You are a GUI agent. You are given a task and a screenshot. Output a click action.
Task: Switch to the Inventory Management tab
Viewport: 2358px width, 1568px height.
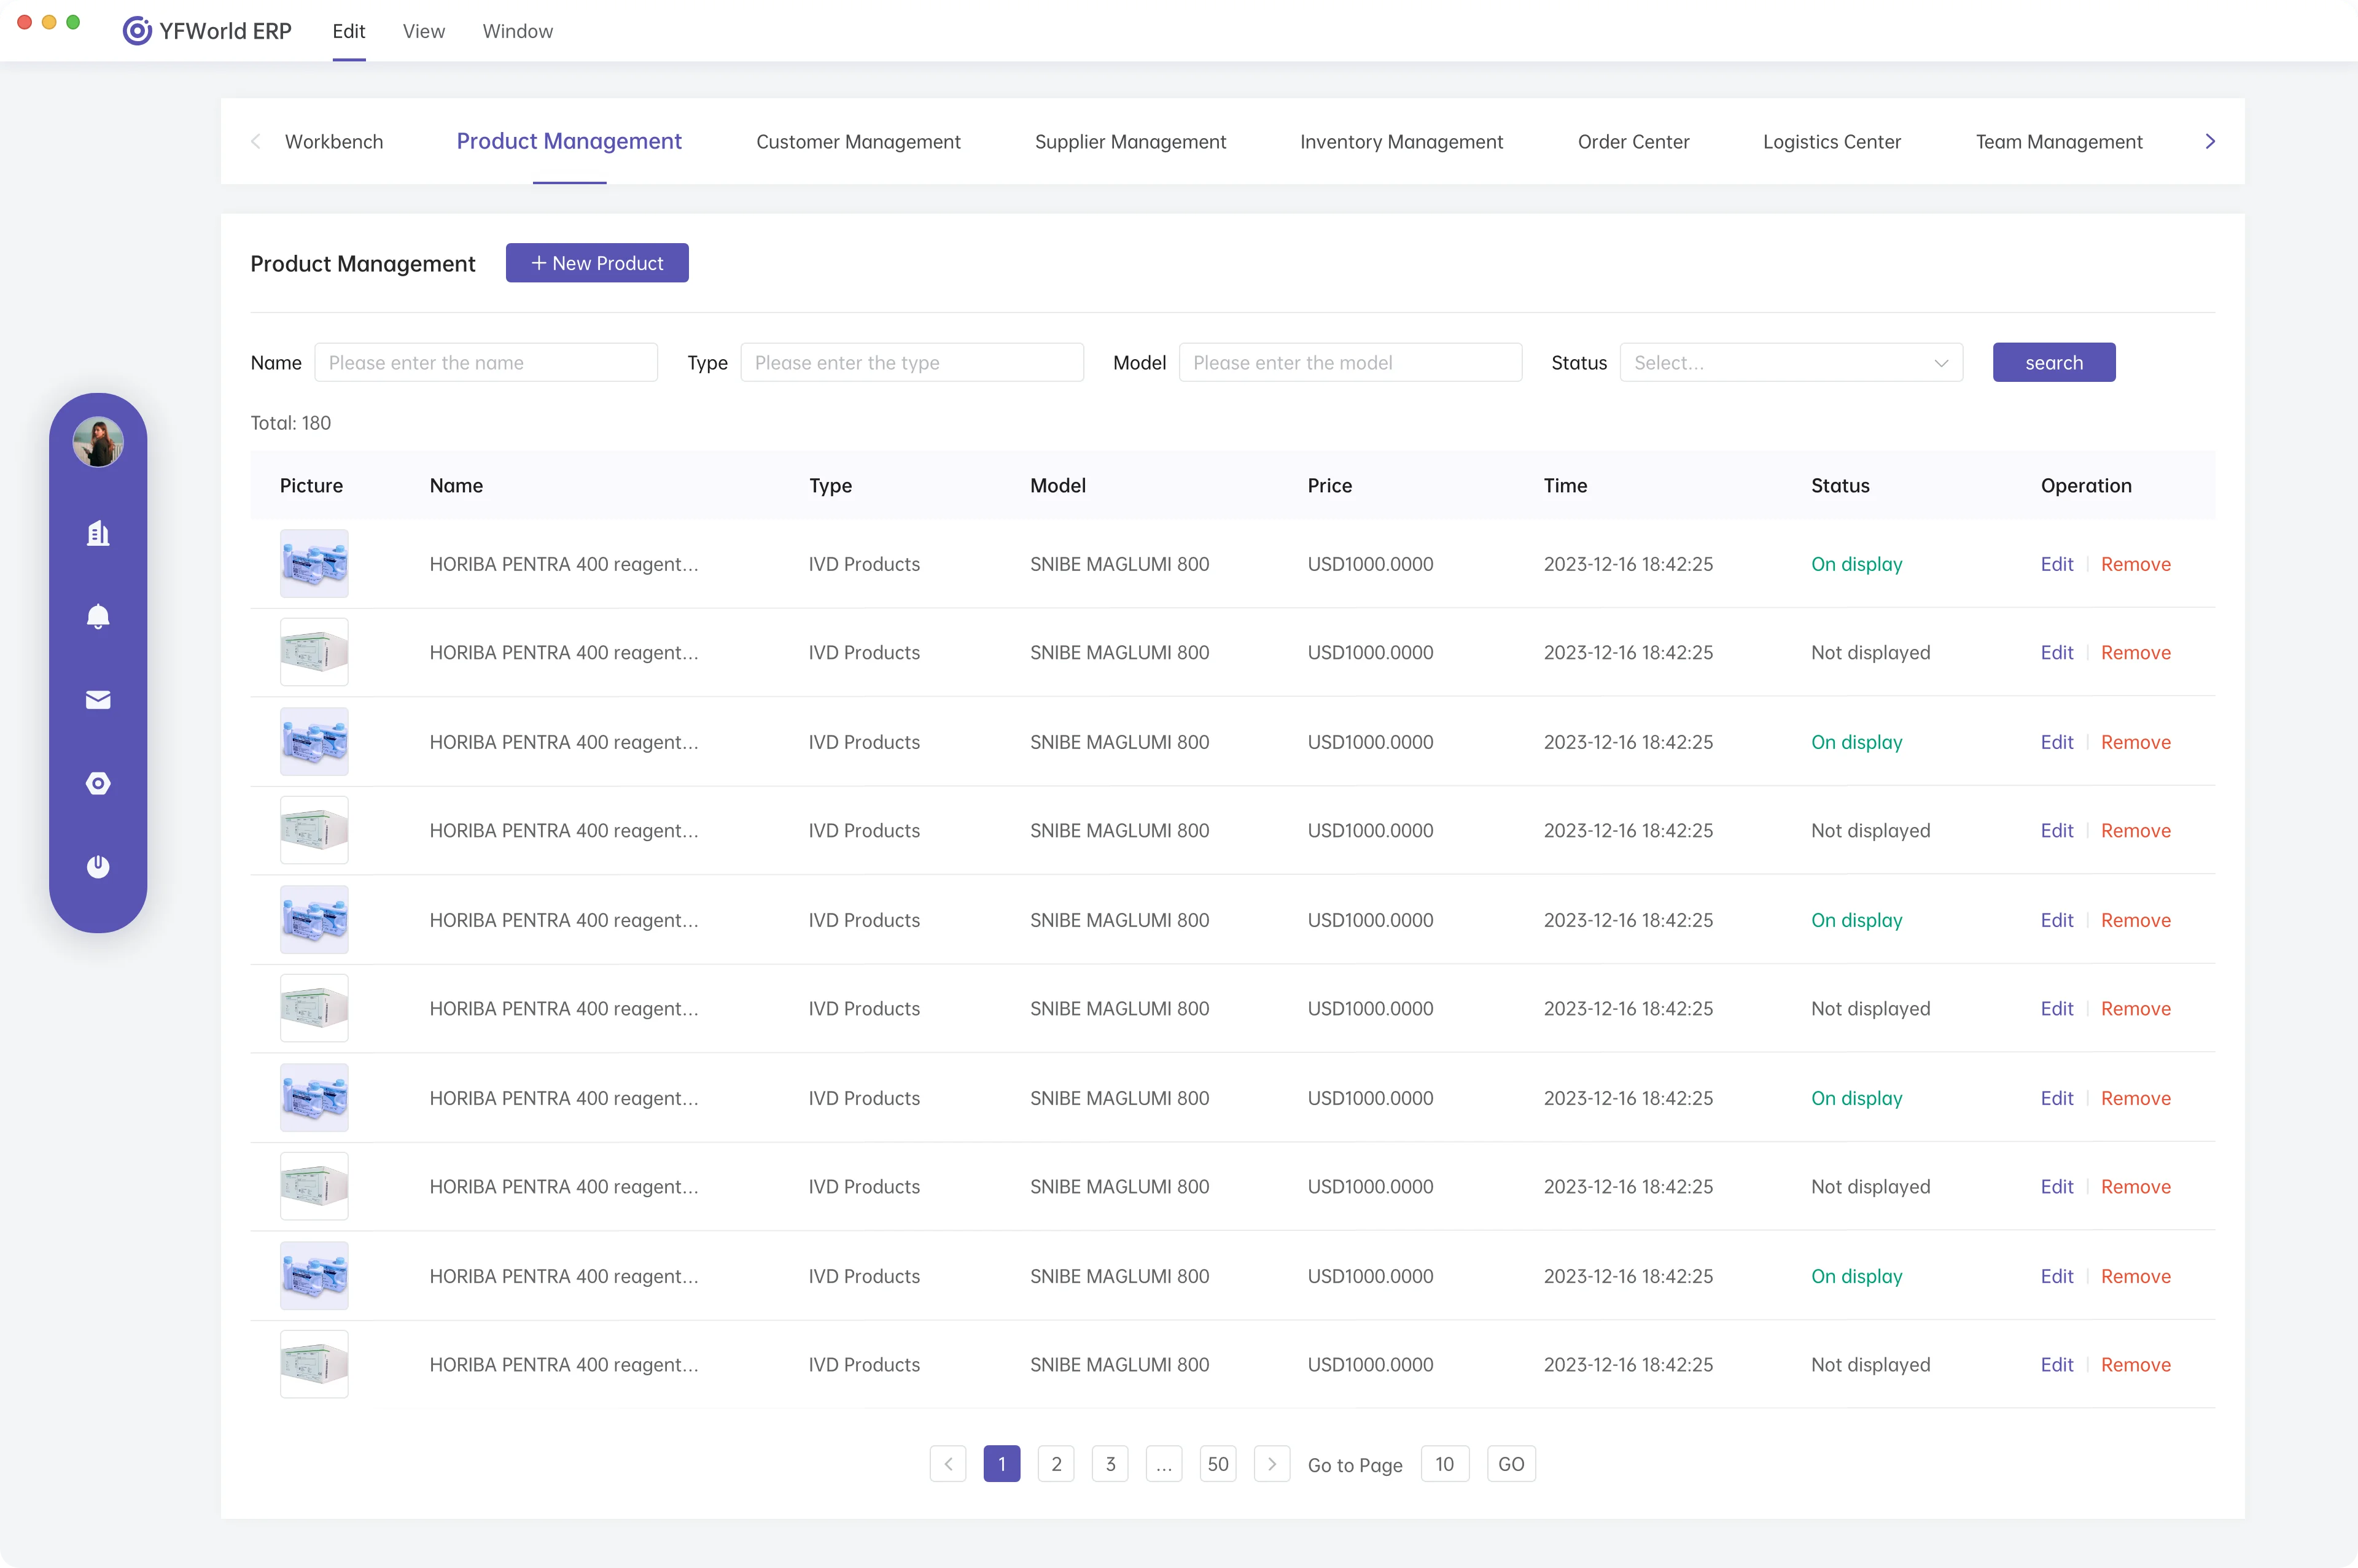pyautogui.click(x=1401, y=142)
